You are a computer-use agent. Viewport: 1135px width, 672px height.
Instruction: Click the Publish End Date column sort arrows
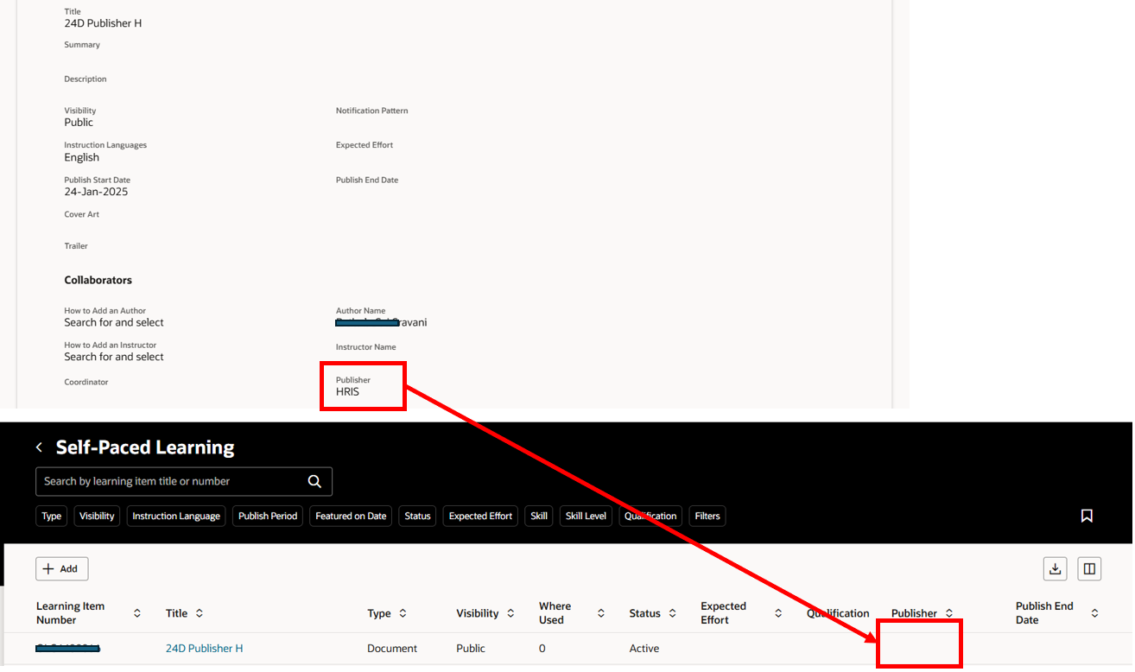(x=1094, y=613)
